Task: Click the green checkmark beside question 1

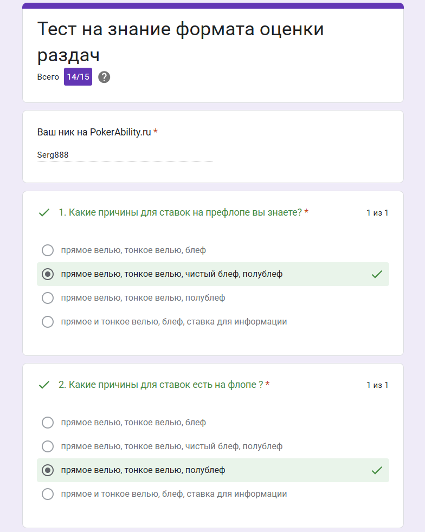Action: [x=44, y=213]
